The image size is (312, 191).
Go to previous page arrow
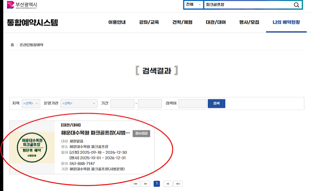[145, 184]
